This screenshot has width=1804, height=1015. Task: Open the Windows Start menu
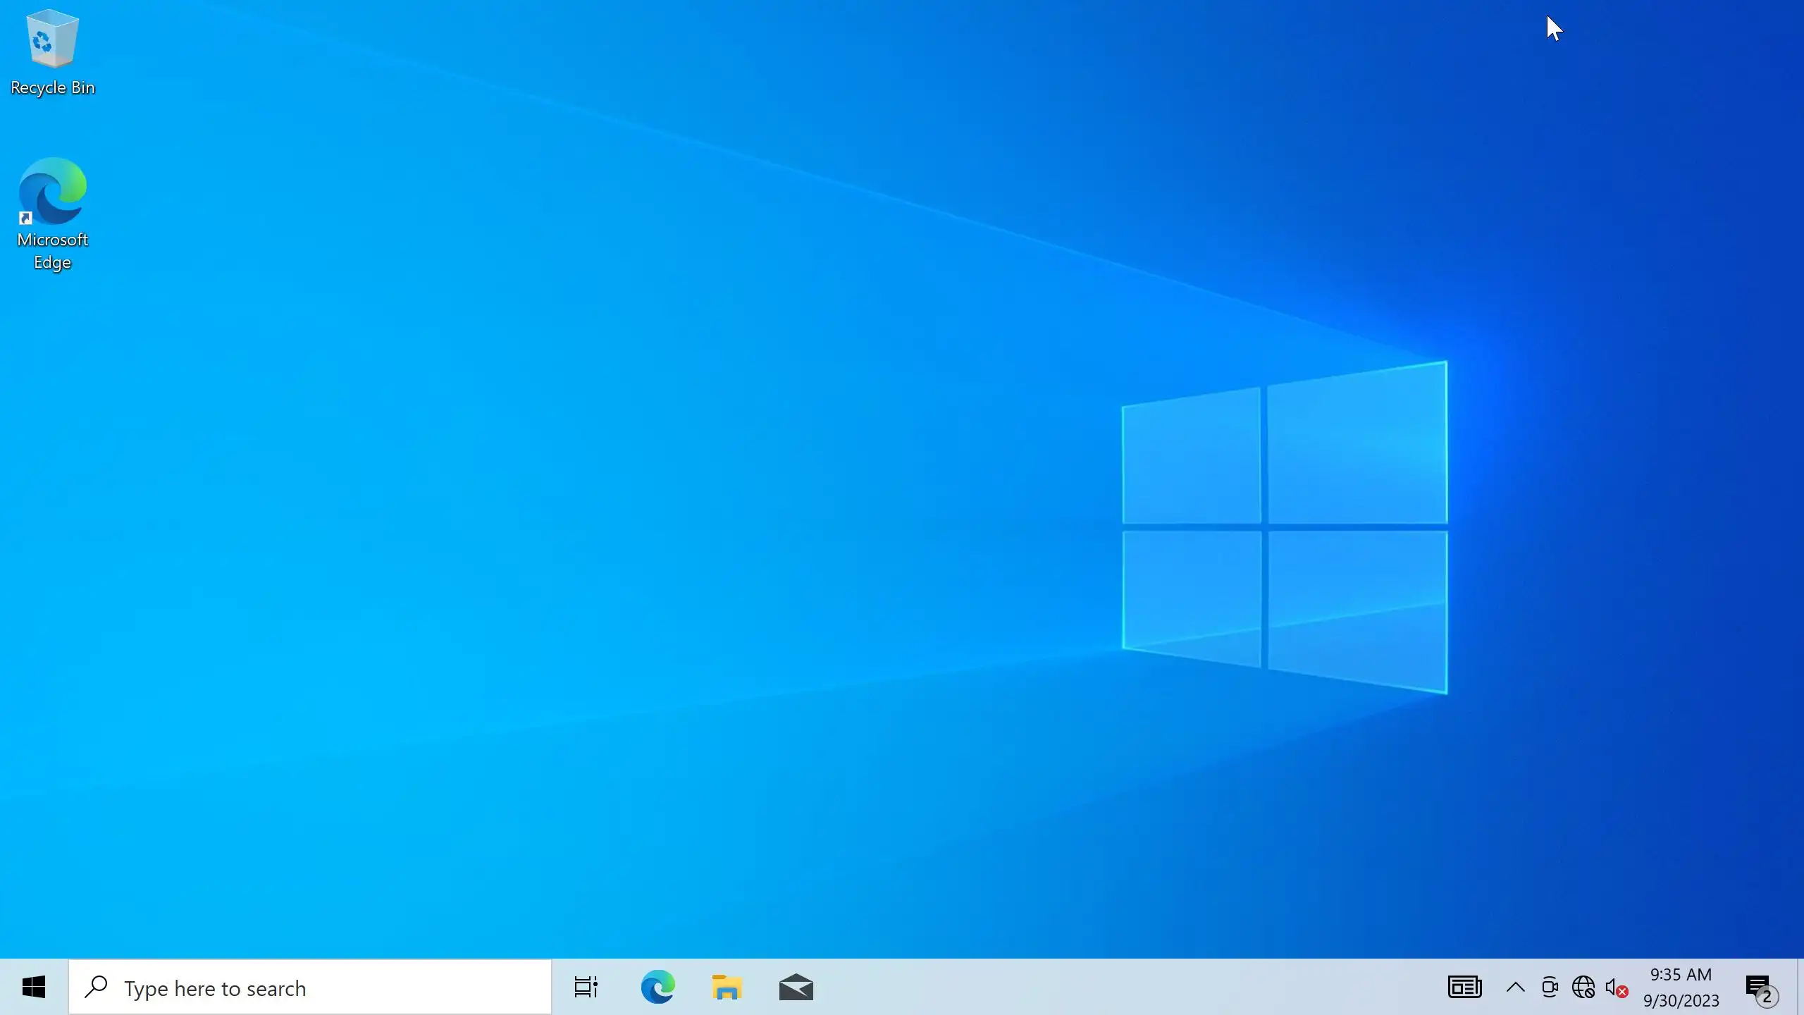pyautogui.click(x=34, y=988)
